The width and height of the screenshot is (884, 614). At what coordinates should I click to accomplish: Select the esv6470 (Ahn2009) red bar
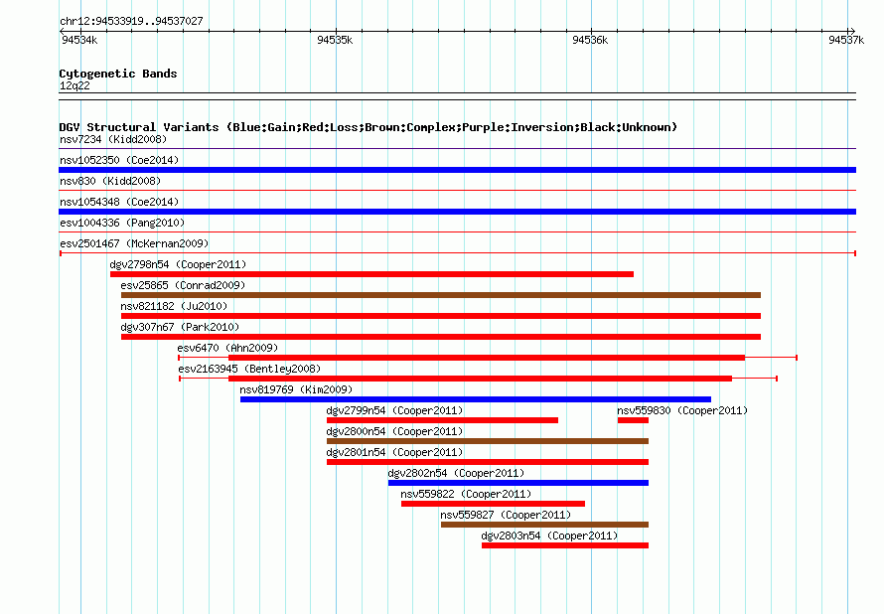pos(487,358)
